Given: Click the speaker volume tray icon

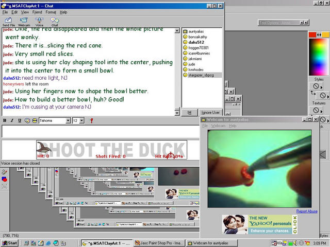Looking at the screenshot, I should pyautogui.click(x=295, y=243).
